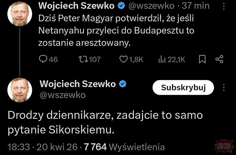This screenshot has width=236, height=155.
Task: Open more options beside Subskrybuj button
Action: 224,88
